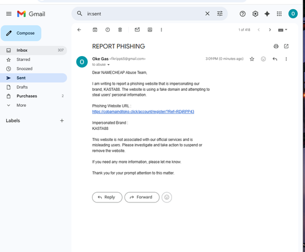The height and width of the screenshot is (252, 305).
Task: Click the 3:09 PM timestamp
Action: 224,59
